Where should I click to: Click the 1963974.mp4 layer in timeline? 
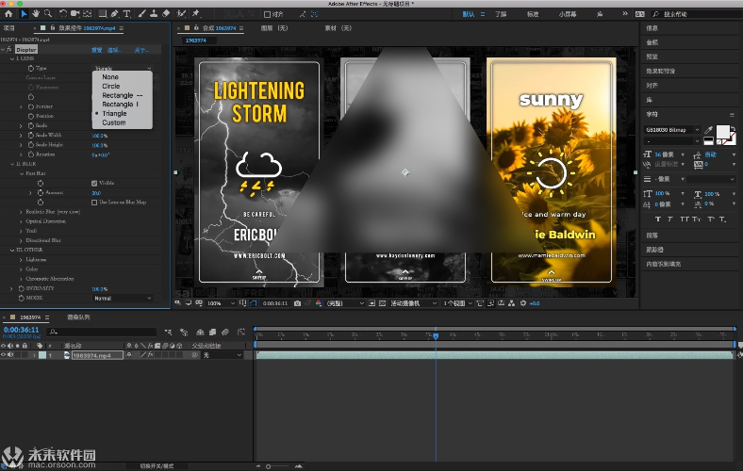pos(92,355)
